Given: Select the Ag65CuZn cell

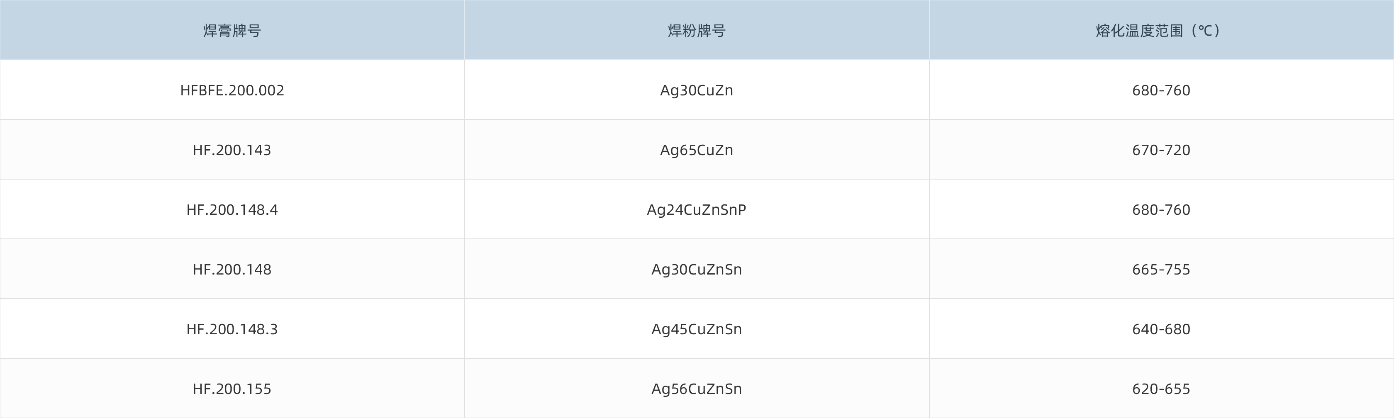Looking at the screenshot, I should click(x=697, y=150).
